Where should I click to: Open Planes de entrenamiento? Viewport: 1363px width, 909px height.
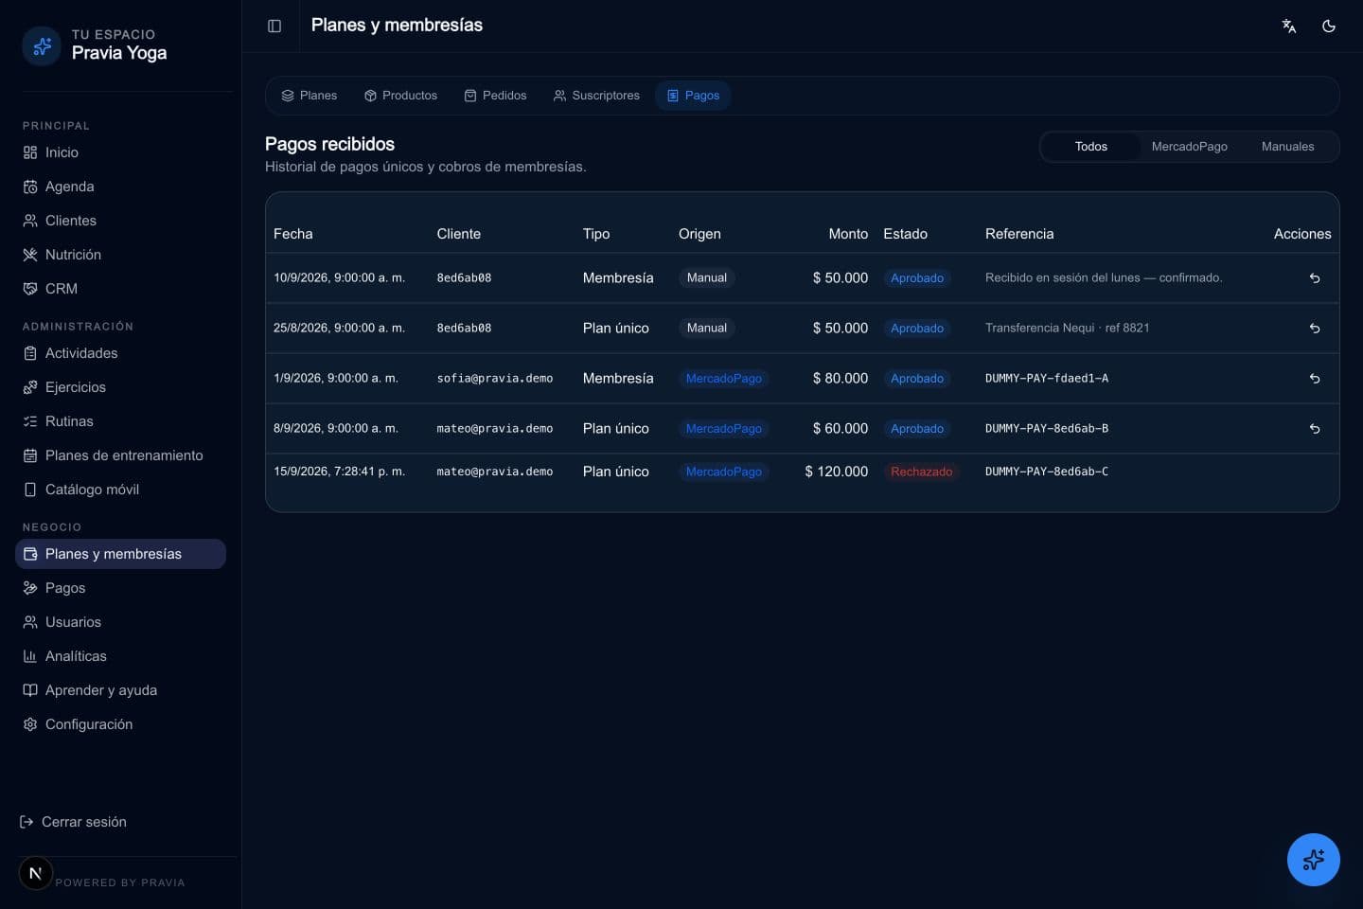click(120, 455)
